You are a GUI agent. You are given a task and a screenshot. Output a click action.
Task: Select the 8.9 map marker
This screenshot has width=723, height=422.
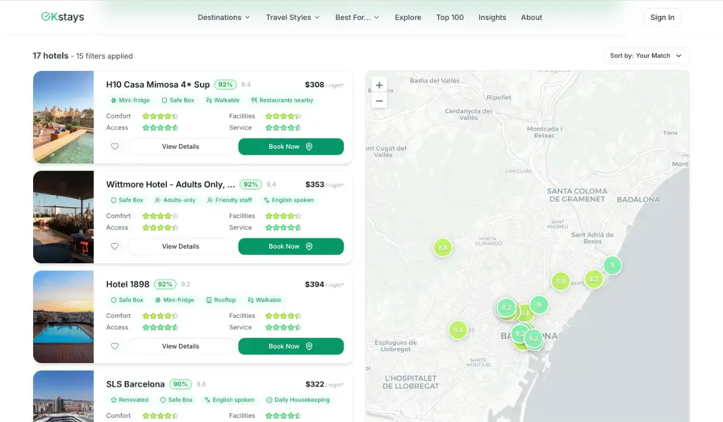pyautogui.click(x=561, y=281)
